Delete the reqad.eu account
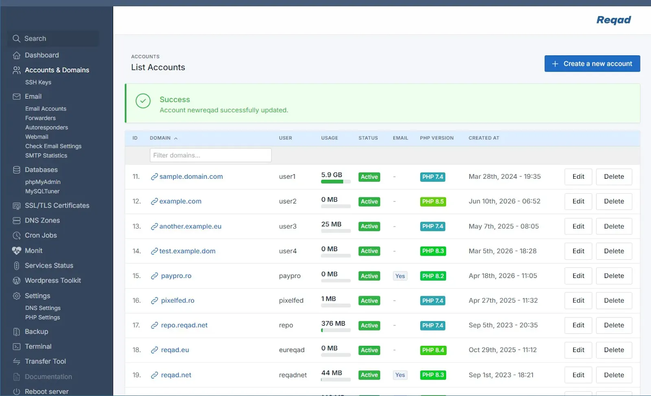Screen dimensions: 651x396 pyautogui.click(x=614, y=350)
